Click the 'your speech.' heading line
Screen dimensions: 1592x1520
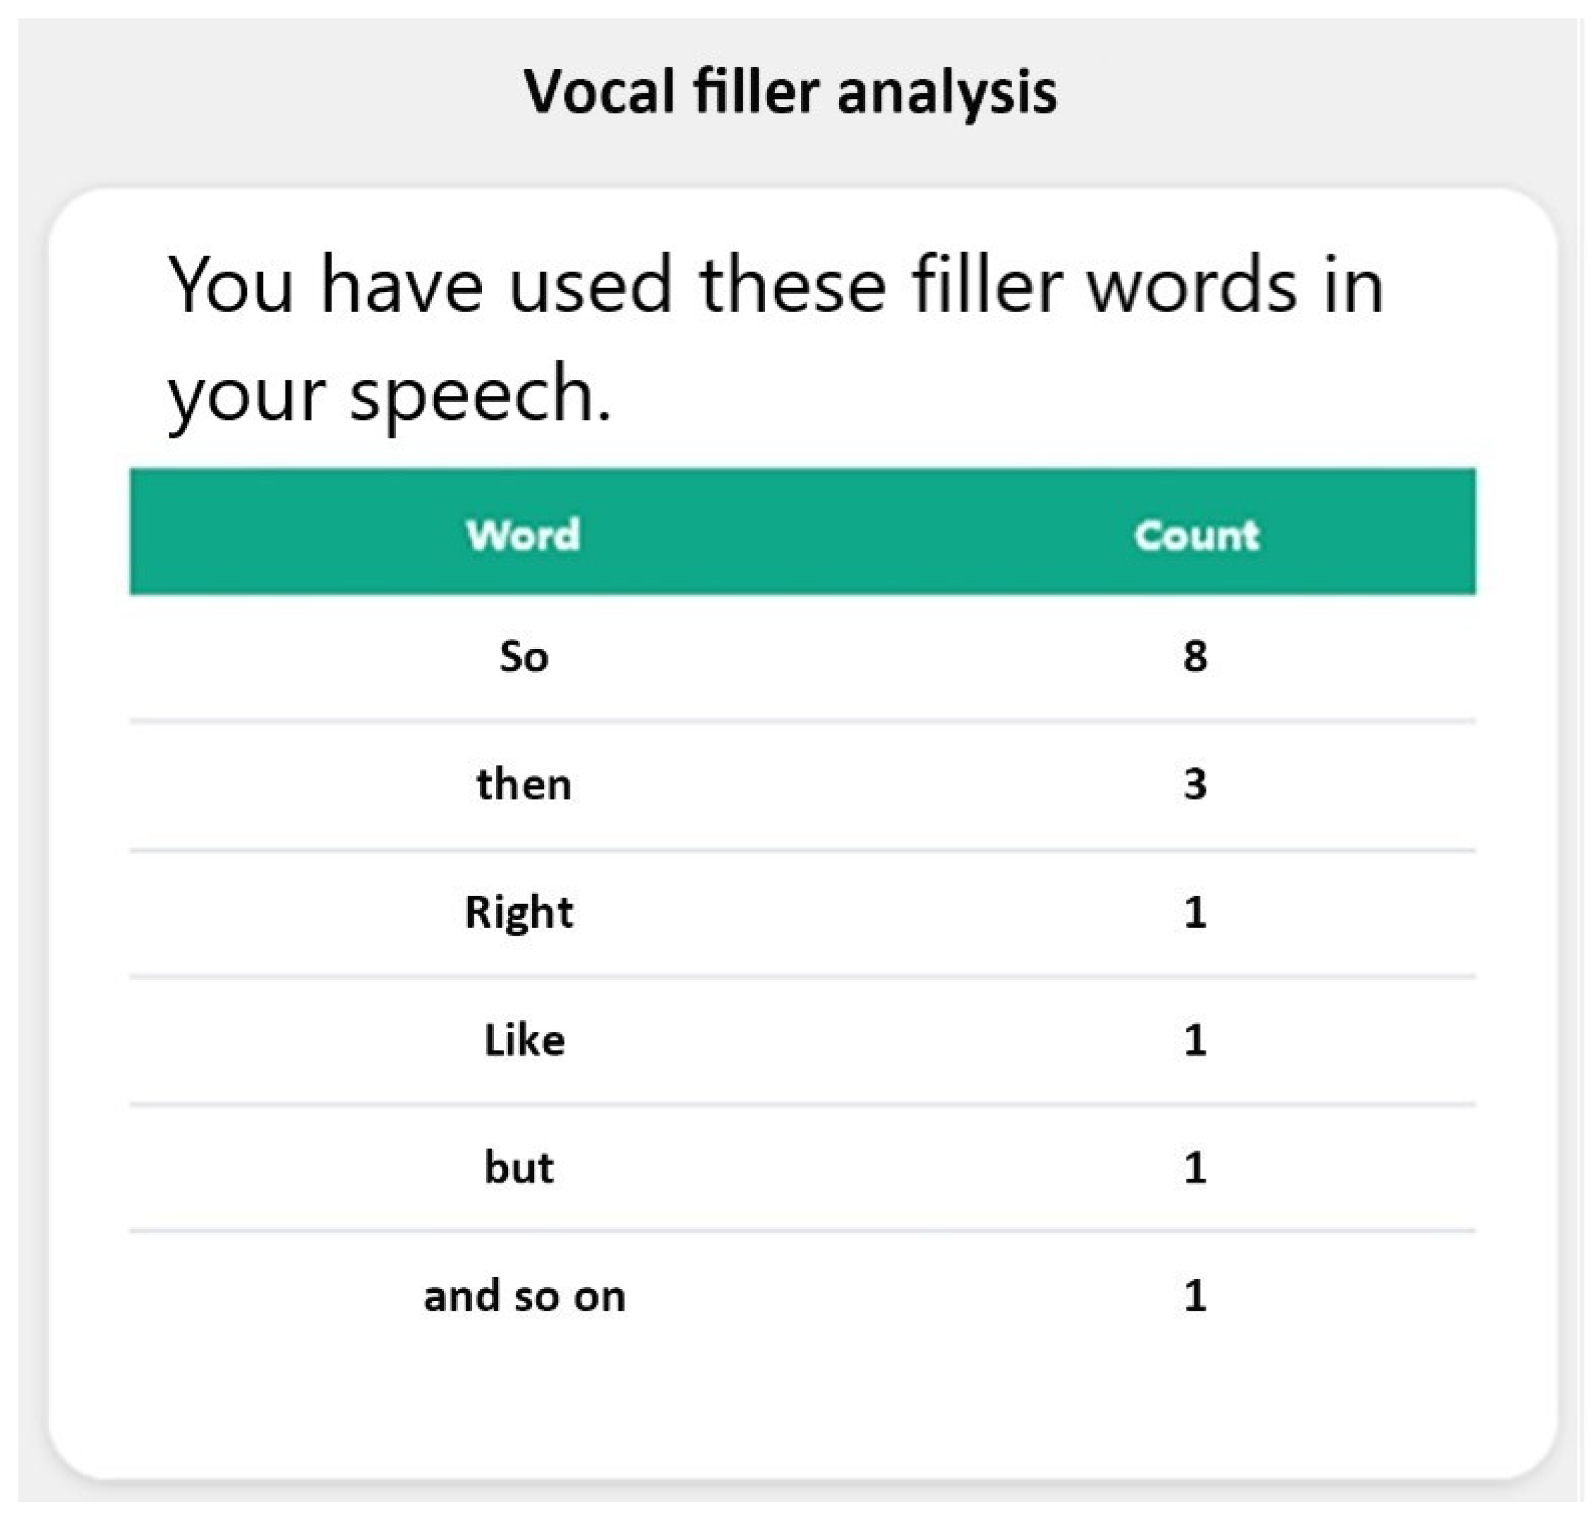[389, 394]
